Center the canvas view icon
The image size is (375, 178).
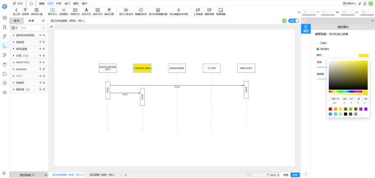pos(52,10)
